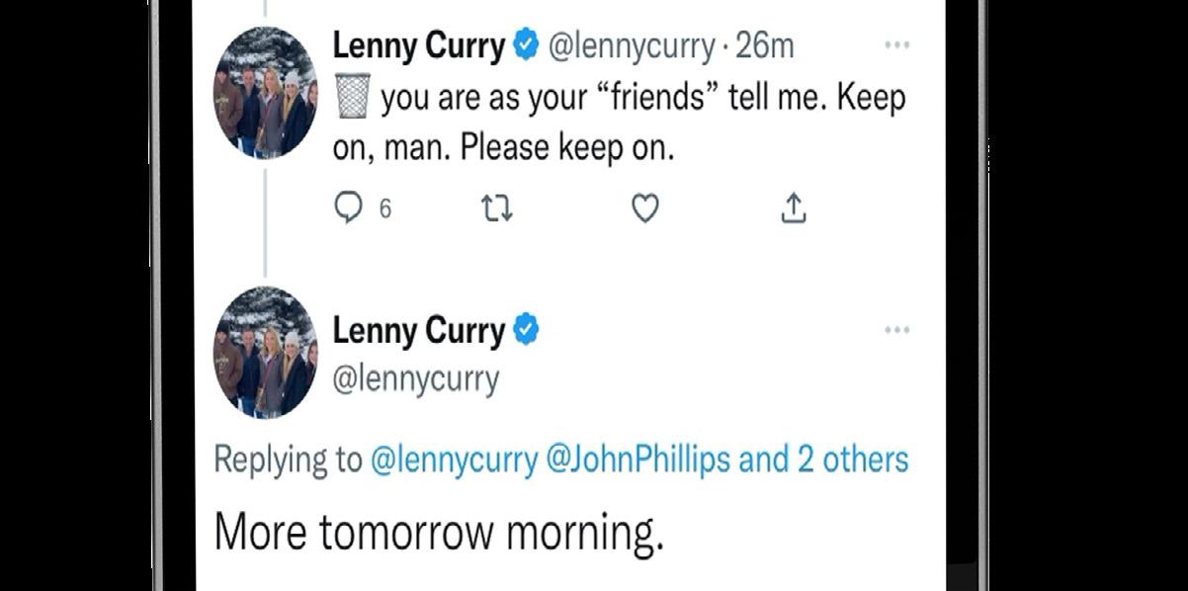This screenshot has width=1188, height=591.
Task: Open more options on the "More tomorrow morning" tweet
Action: click(x=895, y=329)
